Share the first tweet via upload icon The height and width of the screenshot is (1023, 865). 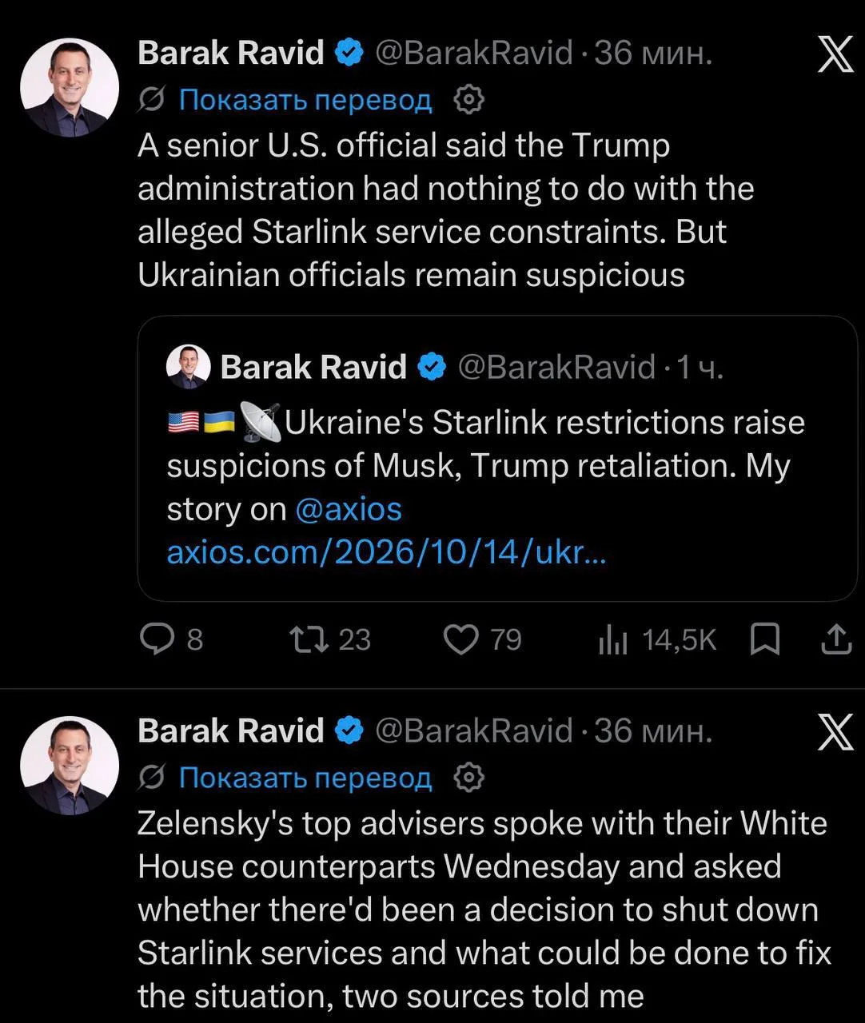(836, 639)
